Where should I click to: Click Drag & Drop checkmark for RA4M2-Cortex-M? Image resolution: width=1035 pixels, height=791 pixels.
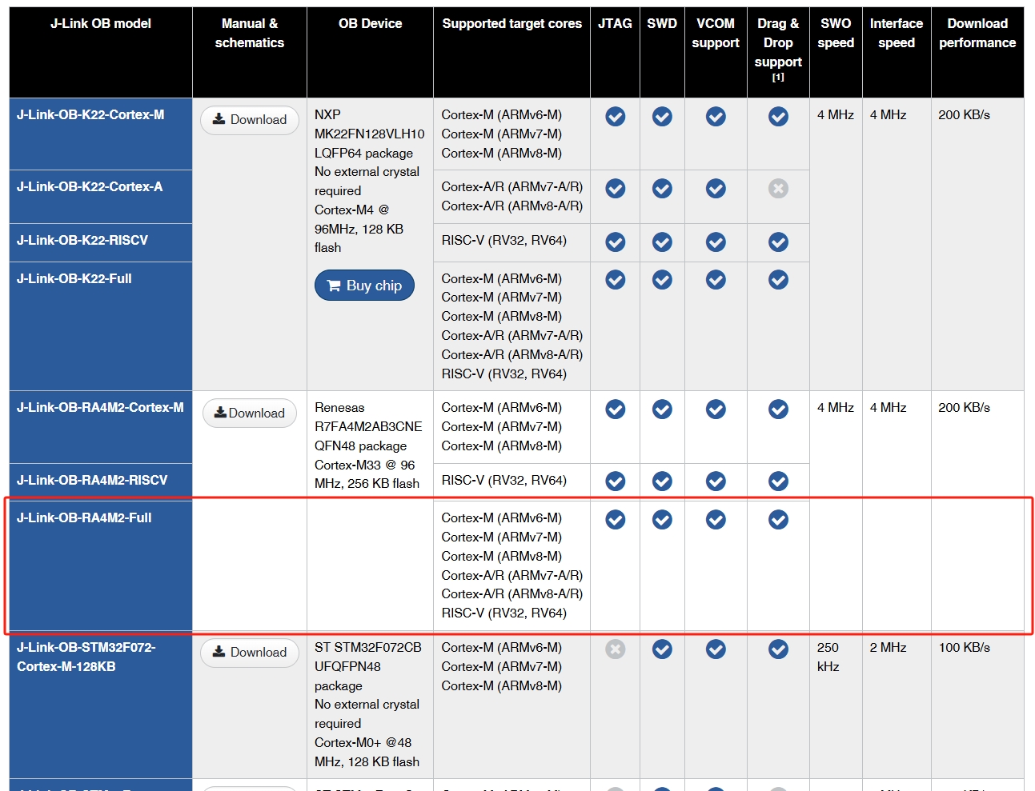pos(778,409)
